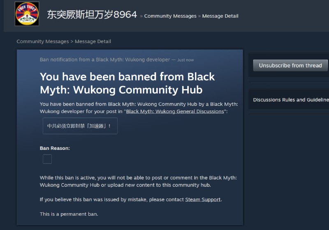Click the Ban Reason label
This screenshot has width=329, height=230.
(55, 148)
